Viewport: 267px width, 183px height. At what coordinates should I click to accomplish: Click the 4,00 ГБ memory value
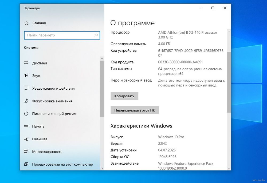pyautogui.click(x=164, y=44)
